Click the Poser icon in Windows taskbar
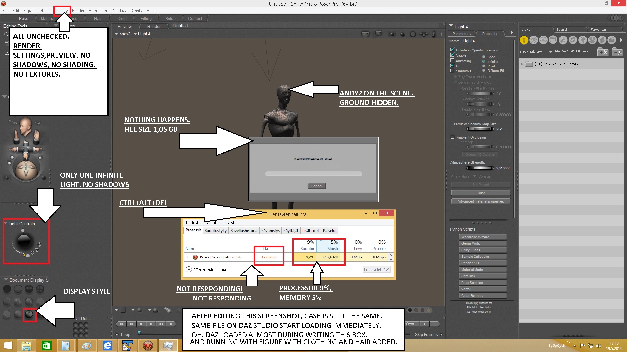 148,345
